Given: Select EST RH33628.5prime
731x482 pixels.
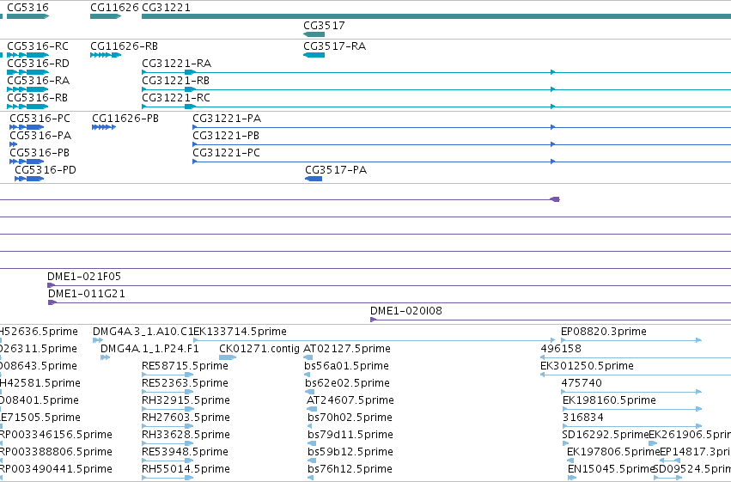Looking at the screenshot, I should (x=186, y=435).
